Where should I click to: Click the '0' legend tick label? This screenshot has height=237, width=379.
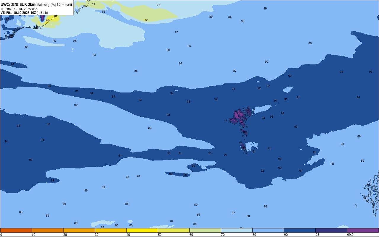(x=1, y=235)
